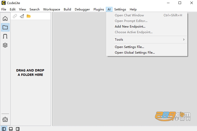Toggle the left sidebar pane visibility
This screenshot has height=131, width=197.
click(x=4, y=129)
